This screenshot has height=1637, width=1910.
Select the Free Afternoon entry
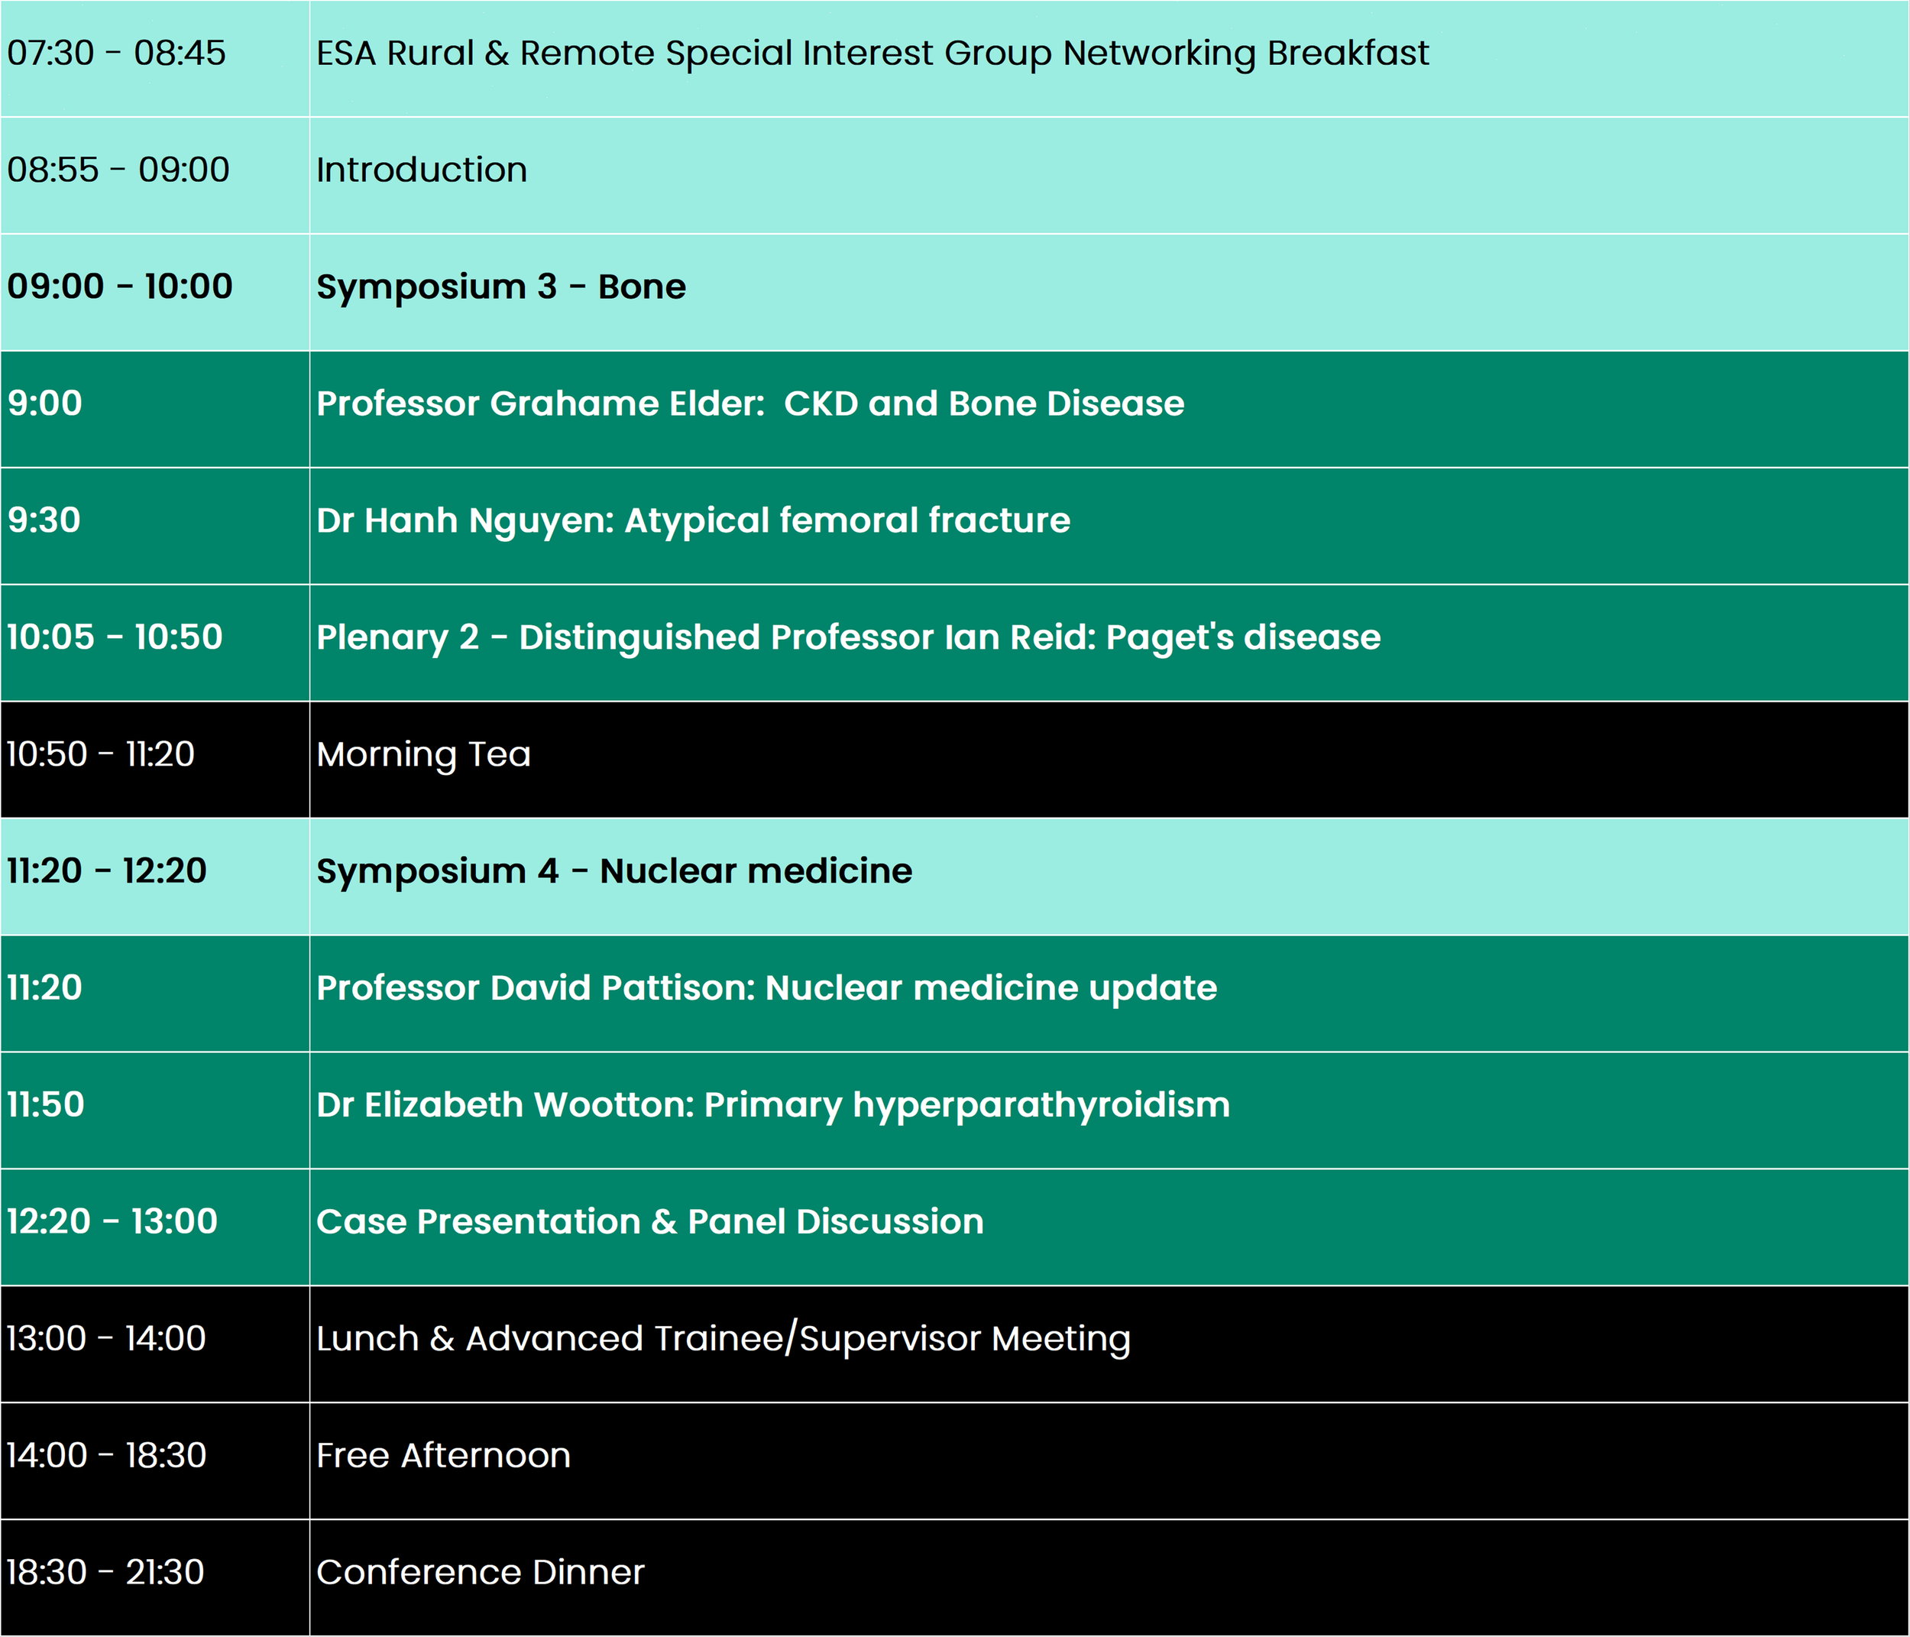tap(443, 1456)
